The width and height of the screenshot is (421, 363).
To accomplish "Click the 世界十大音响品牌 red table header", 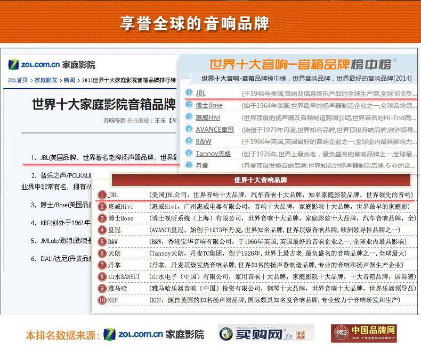I will (x=261, y=180).
